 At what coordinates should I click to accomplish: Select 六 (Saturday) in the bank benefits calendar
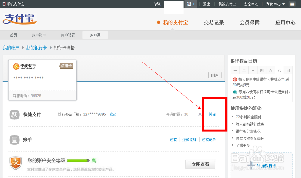[279, 71]
